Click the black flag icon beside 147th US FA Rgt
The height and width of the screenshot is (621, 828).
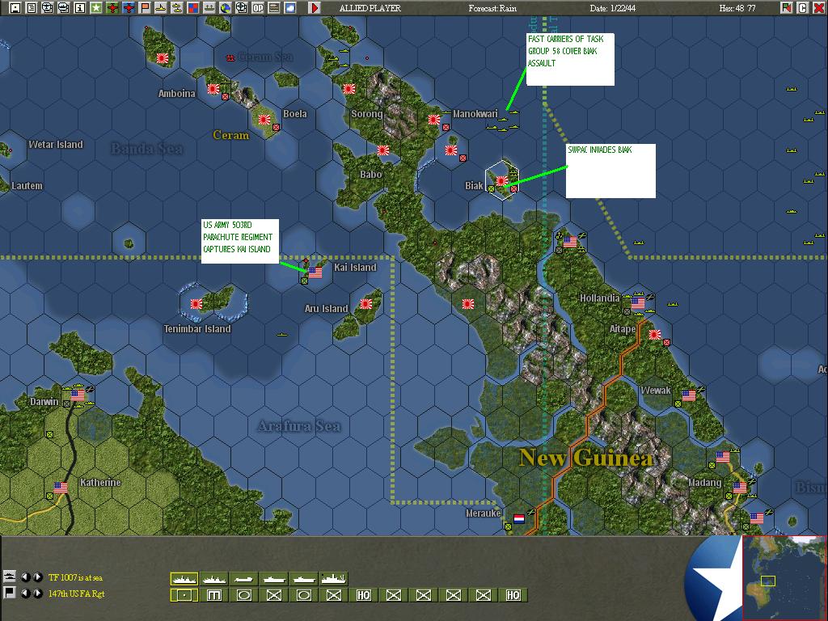(9, 593)
